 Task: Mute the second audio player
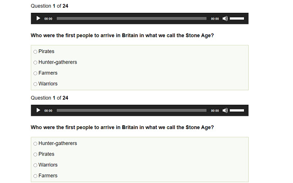coord(225,110)
